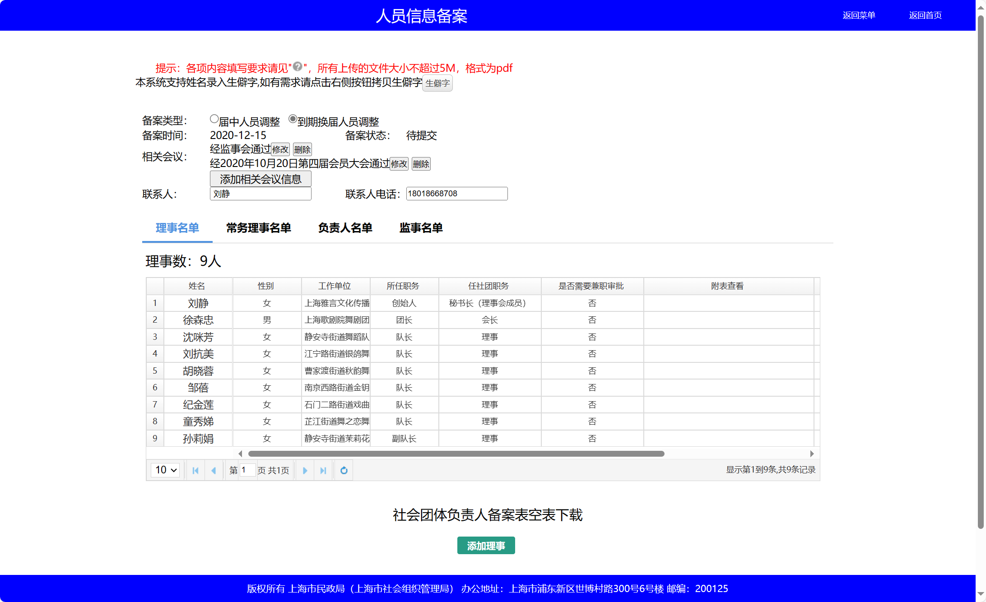Viewport: 986px width, 602px height.
Task: Click the help question mark icon
Action: coord(298,67)
